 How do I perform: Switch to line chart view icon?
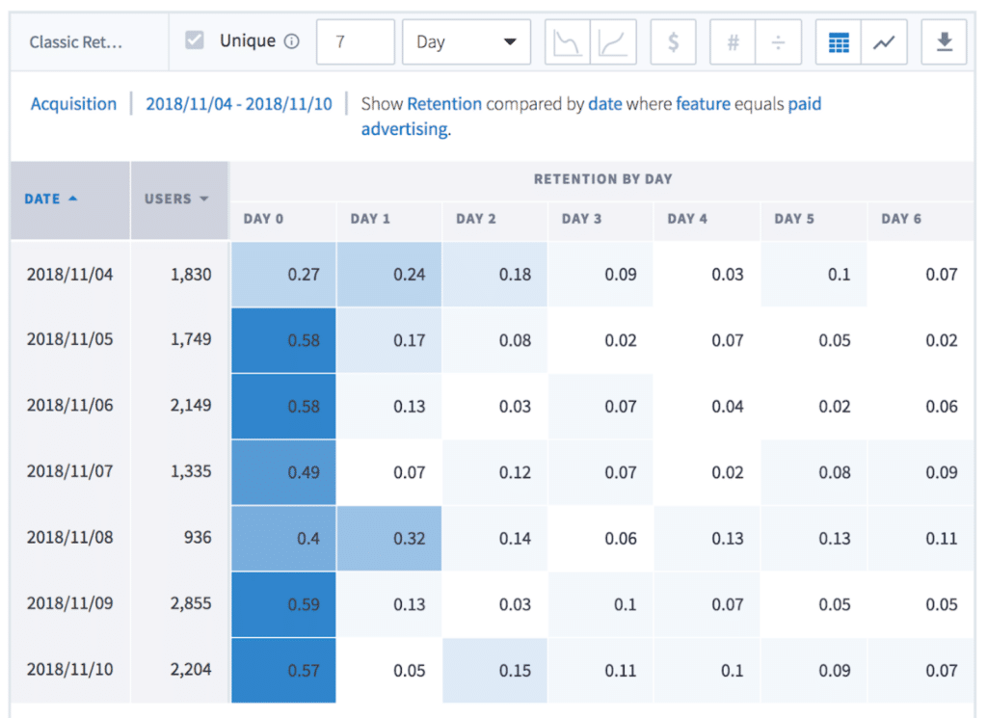tap(884, 43)
